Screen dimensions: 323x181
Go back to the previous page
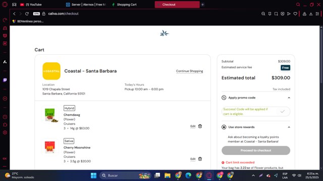[14, 14]
